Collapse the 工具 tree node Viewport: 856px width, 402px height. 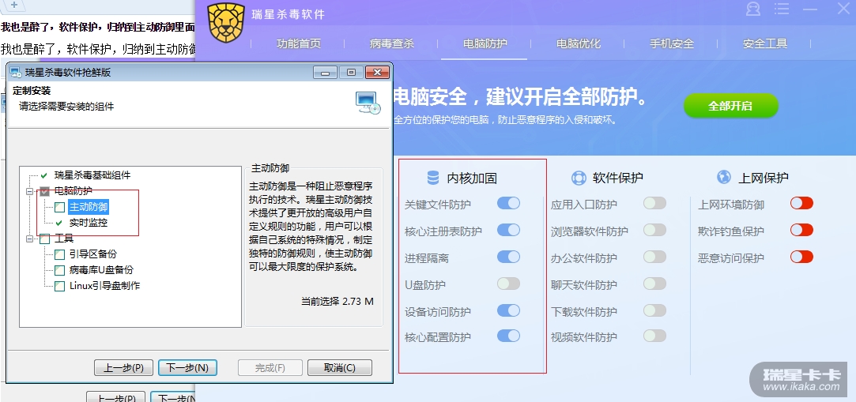(28, 239)
